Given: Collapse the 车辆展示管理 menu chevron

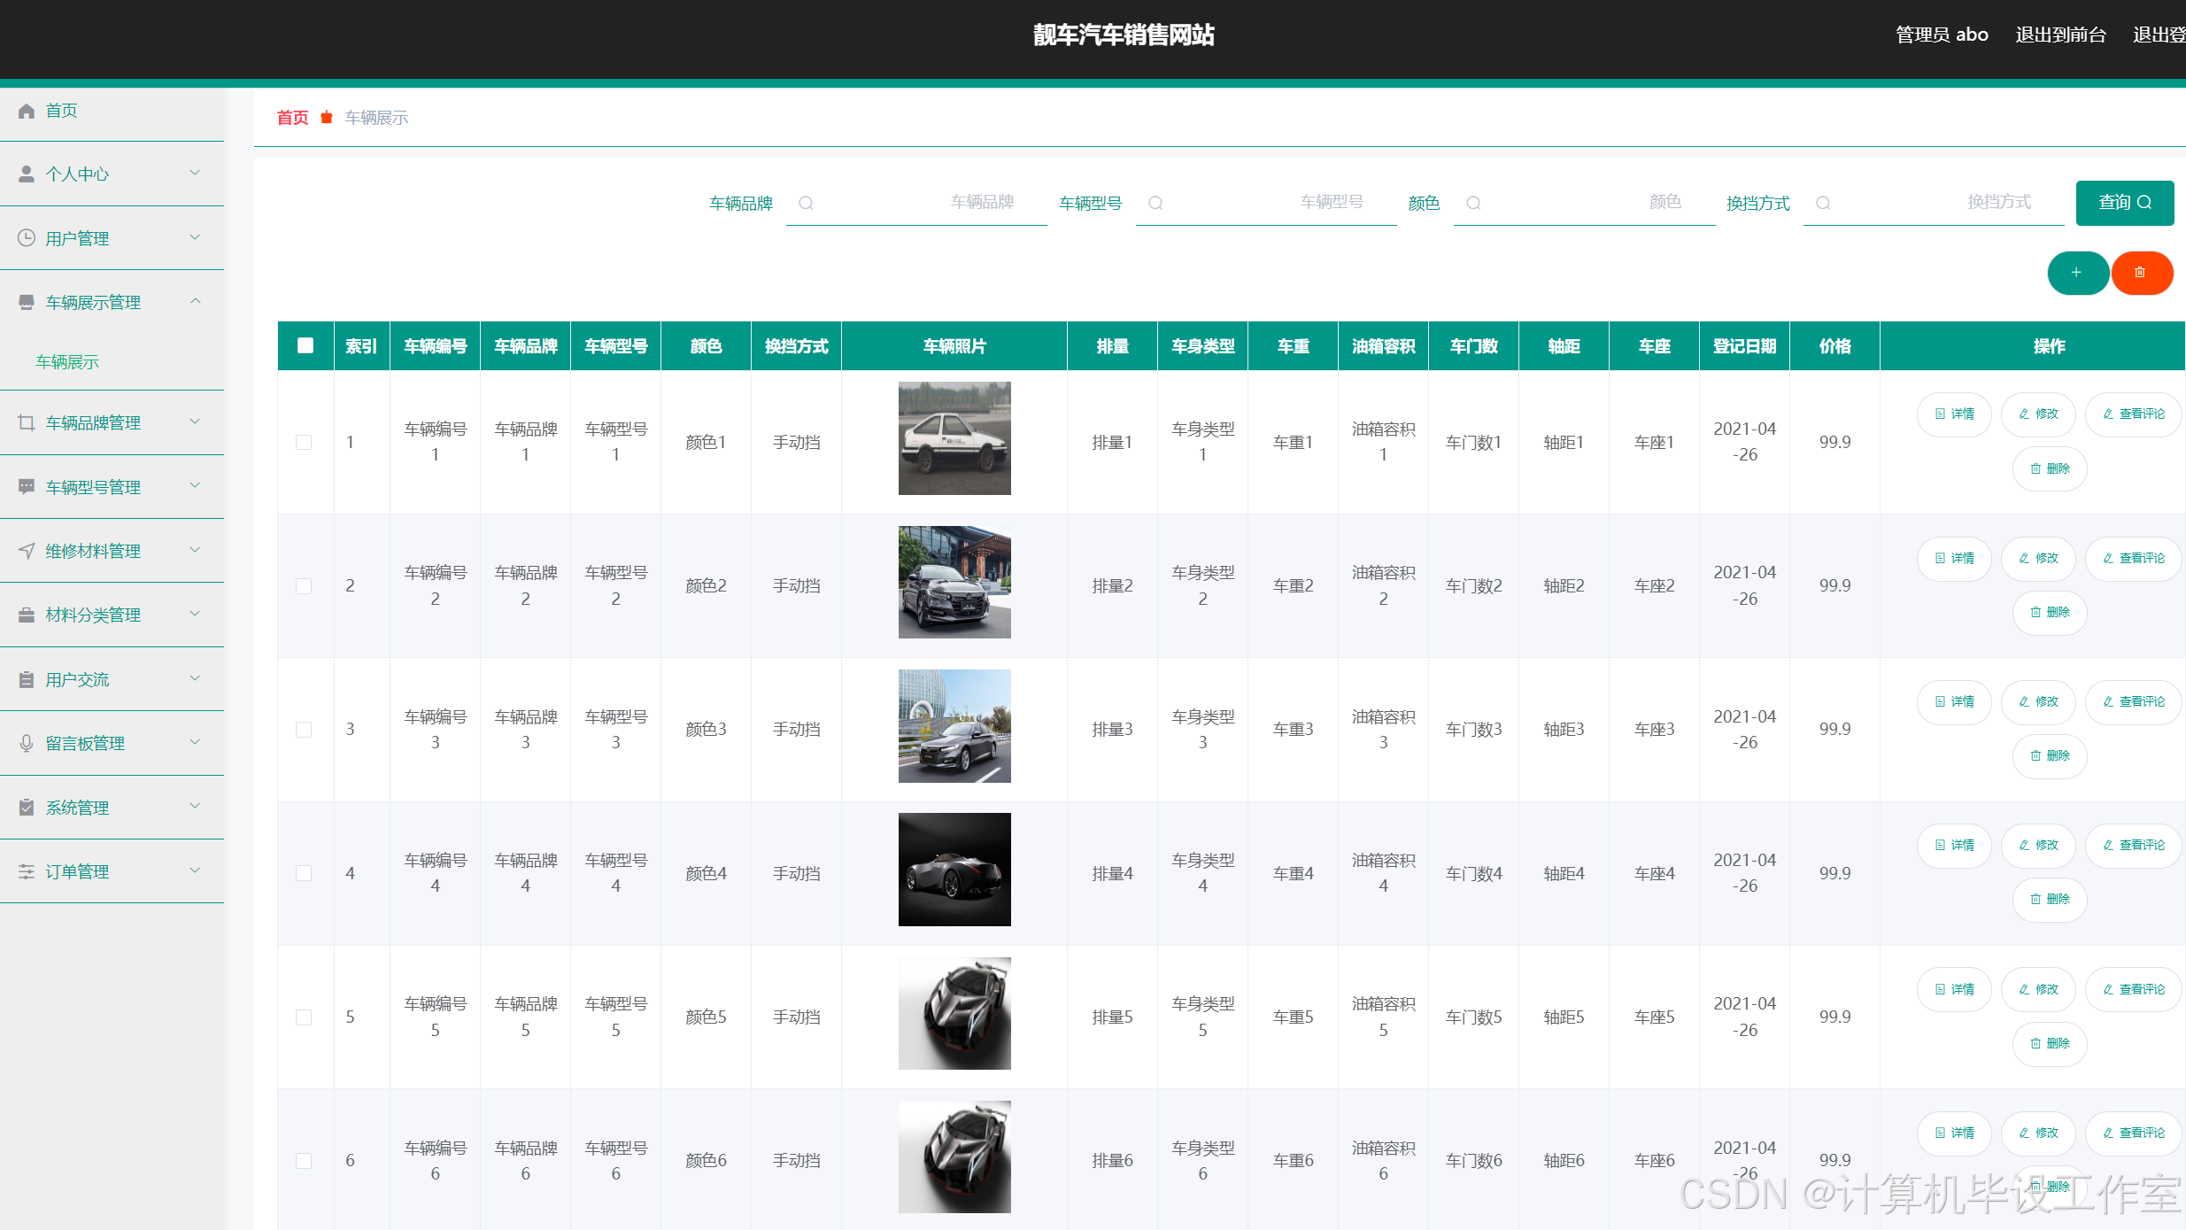Looking at the screenshot, I should tap(195, 302).
